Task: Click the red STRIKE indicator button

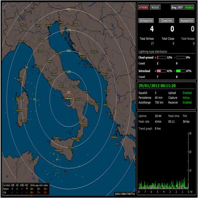Action: pos(143,7)
